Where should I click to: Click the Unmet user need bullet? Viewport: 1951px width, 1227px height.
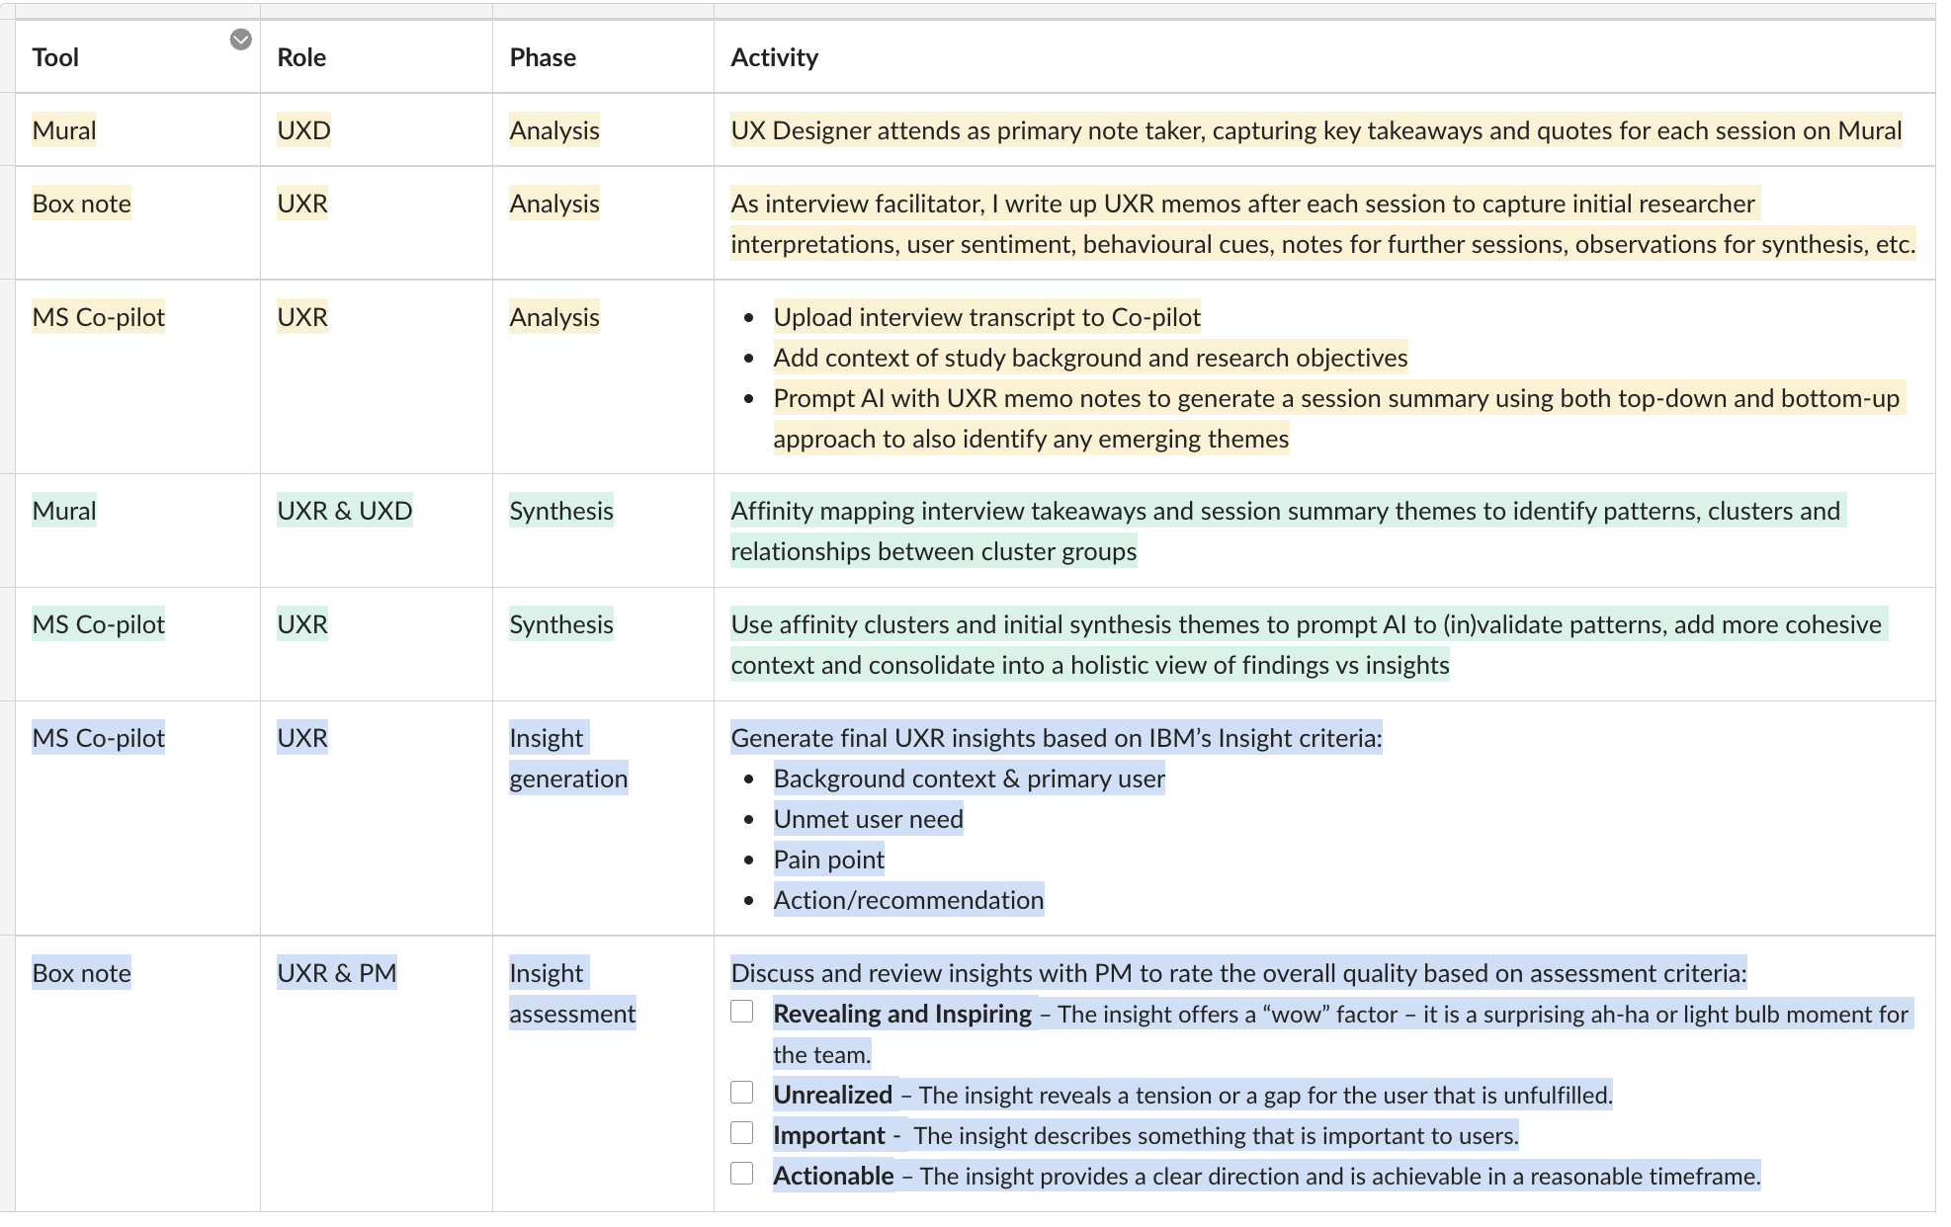[x=868, y=819]
